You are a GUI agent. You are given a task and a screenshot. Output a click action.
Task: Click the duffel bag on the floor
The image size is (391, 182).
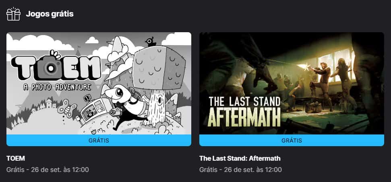click(x=314, y=108)
